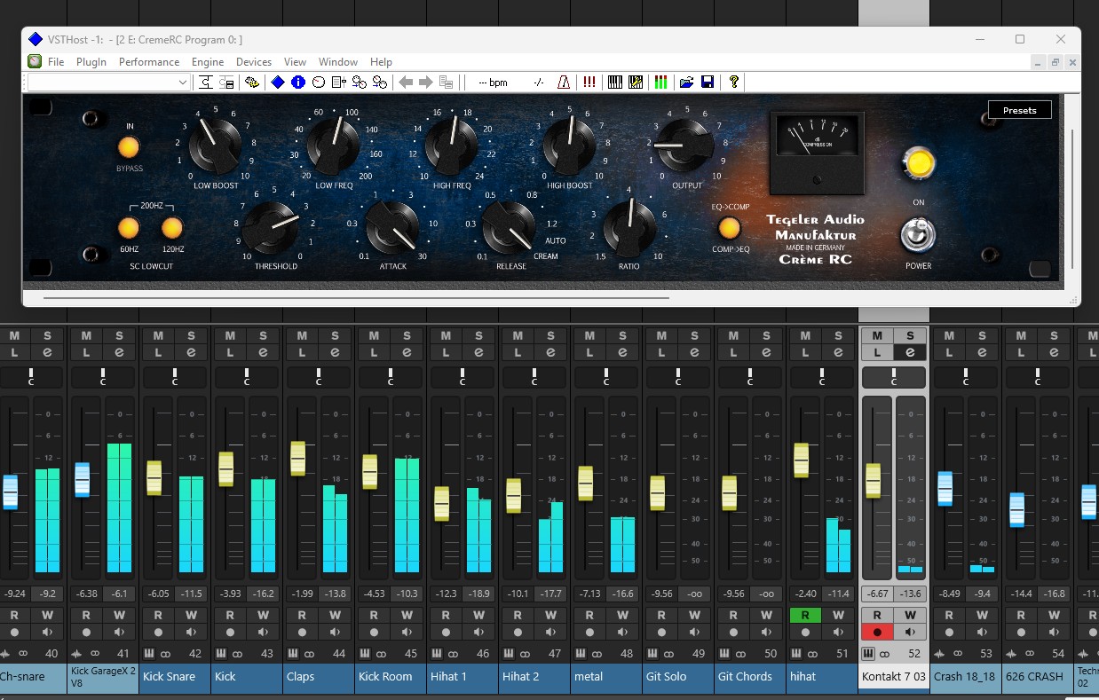Disable green read automation on hihat channel

tap(805, 615)
